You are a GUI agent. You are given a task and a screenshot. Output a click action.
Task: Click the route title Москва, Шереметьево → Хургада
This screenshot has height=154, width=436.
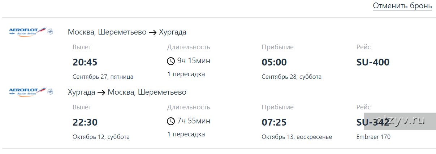point(127,32)
